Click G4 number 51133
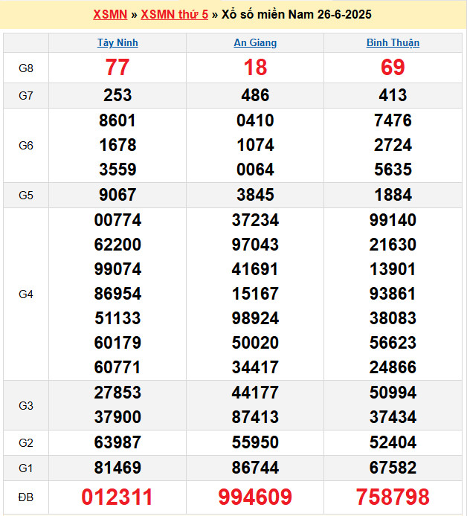Image resolution: width=467 pixels, height=516 pixels. tap(117, 318)
